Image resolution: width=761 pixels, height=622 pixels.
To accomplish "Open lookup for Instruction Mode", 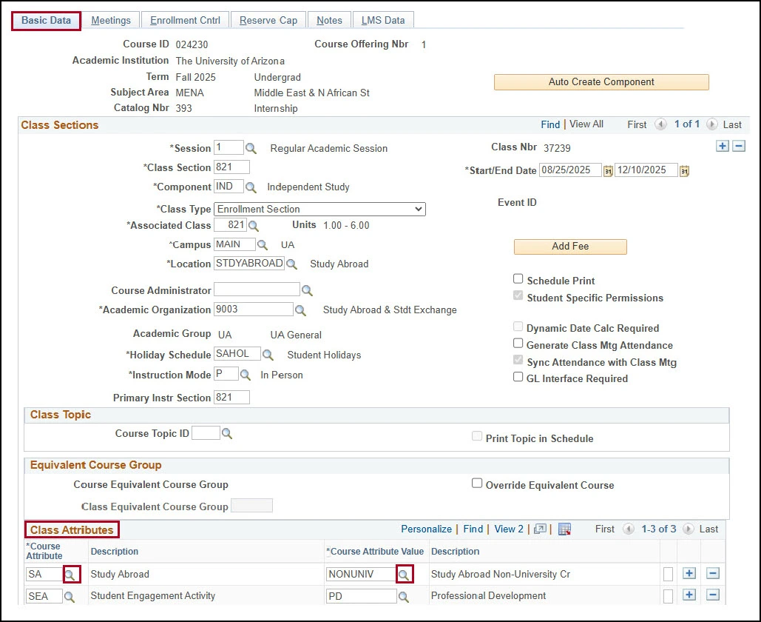I will click(246, 375).
